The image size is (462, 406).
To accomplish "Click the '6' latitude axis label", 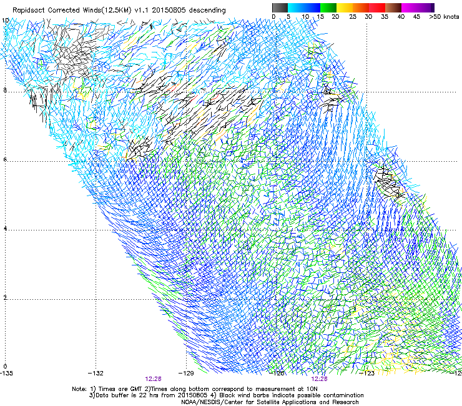I will click(x=5, y=159).
